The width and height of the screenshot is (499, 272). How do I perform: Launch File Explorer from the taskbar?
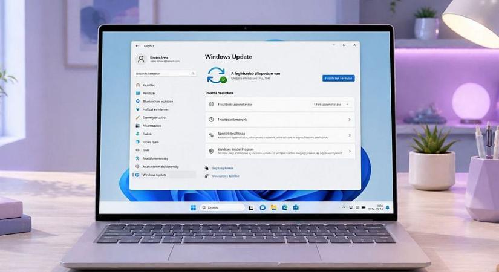pyautogui.click(x=273, y=208)
